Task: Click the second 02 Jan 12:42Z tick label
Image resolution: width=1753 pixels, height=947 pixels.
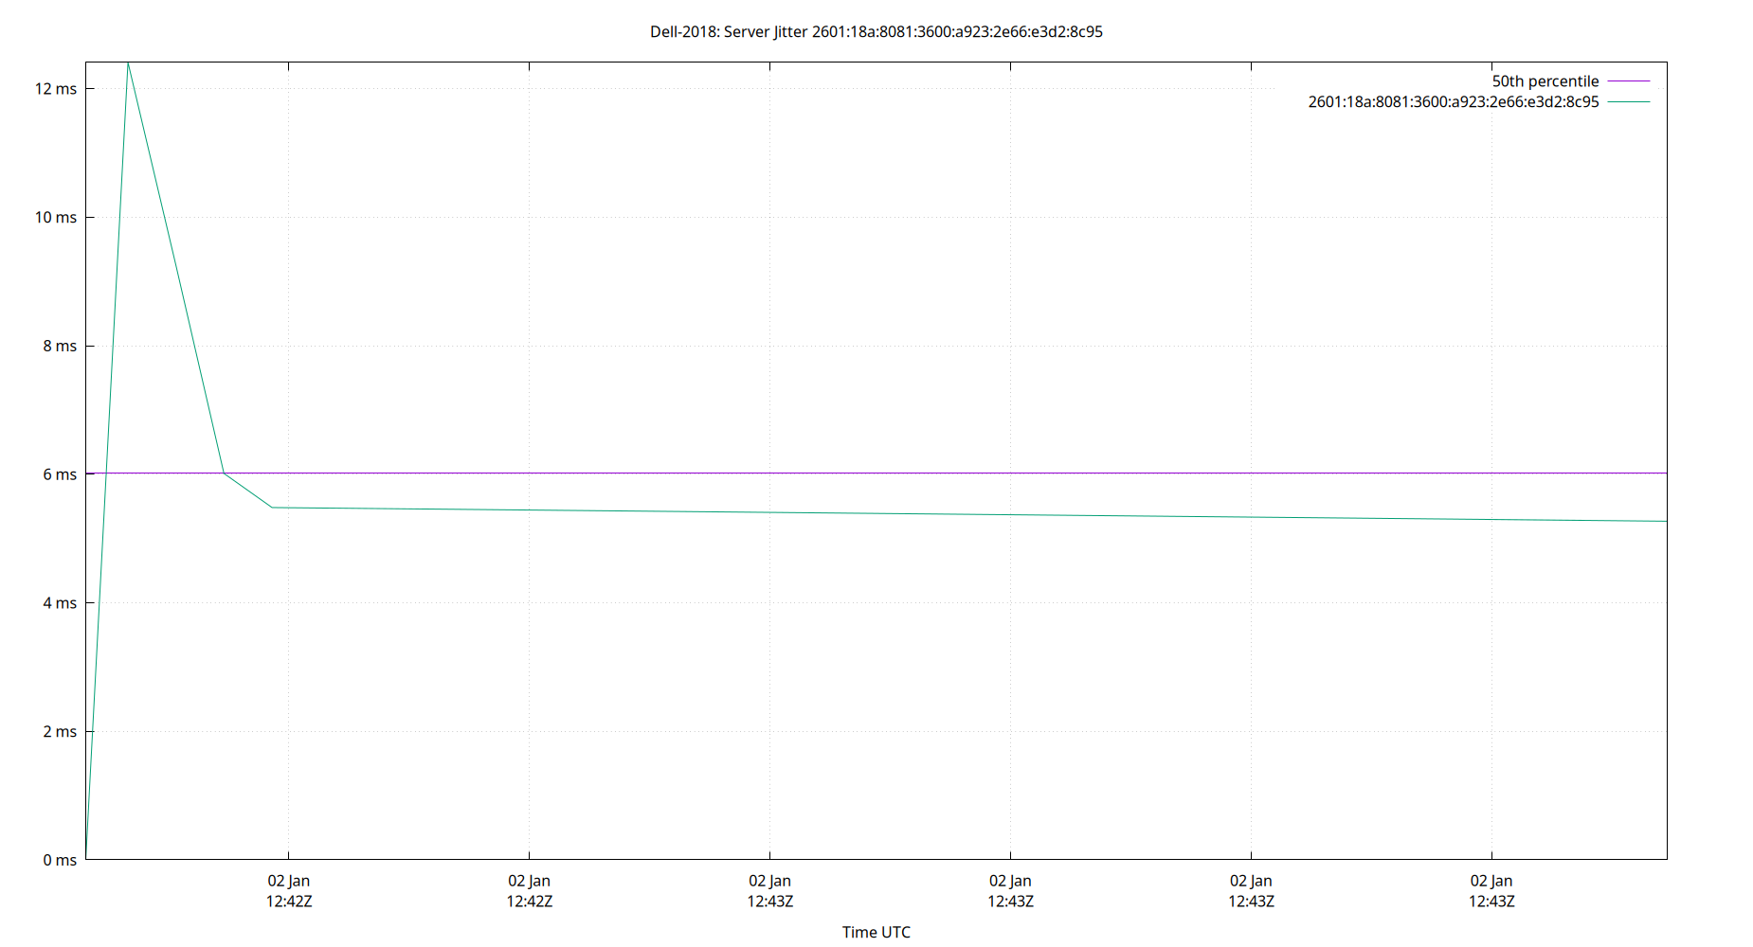Action: tap(531, 891)
